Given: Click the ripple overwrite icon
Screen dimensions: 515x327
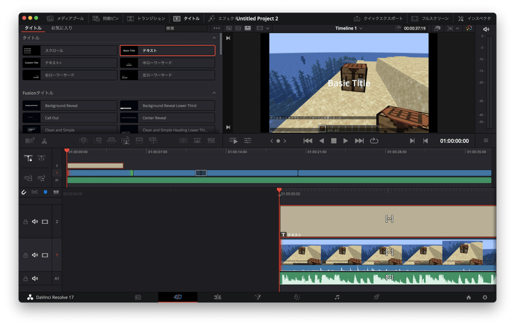Looking at the screenshot, I should tap(112, 141).
